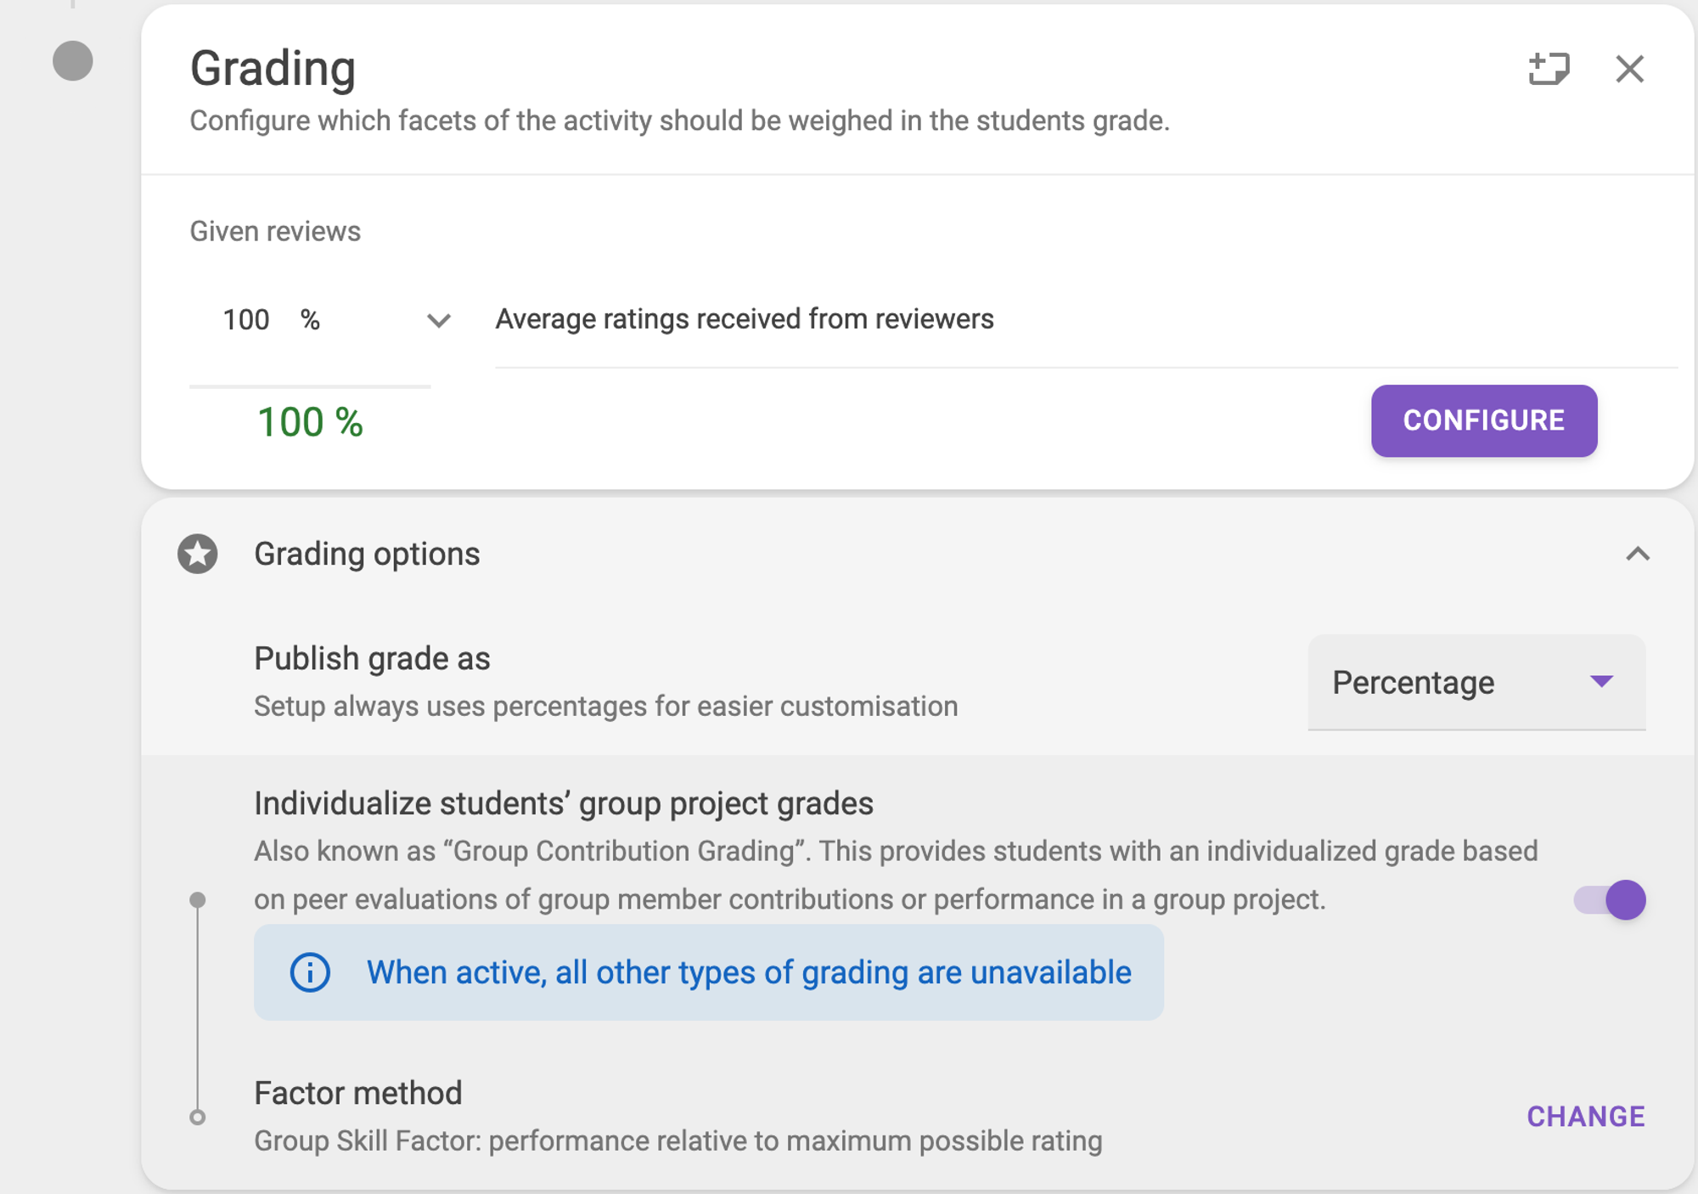Close the Grading panel
The height and width of the screenshot is (1194, 1698).
pos(1629,69)
